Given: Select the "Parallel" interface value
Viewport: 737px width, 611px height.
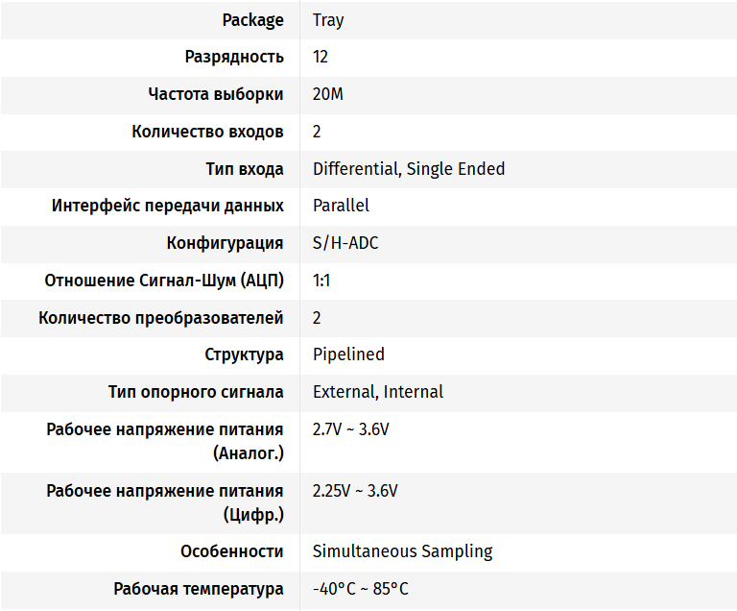Looking at the screenshot, I should tap(341, 206).
